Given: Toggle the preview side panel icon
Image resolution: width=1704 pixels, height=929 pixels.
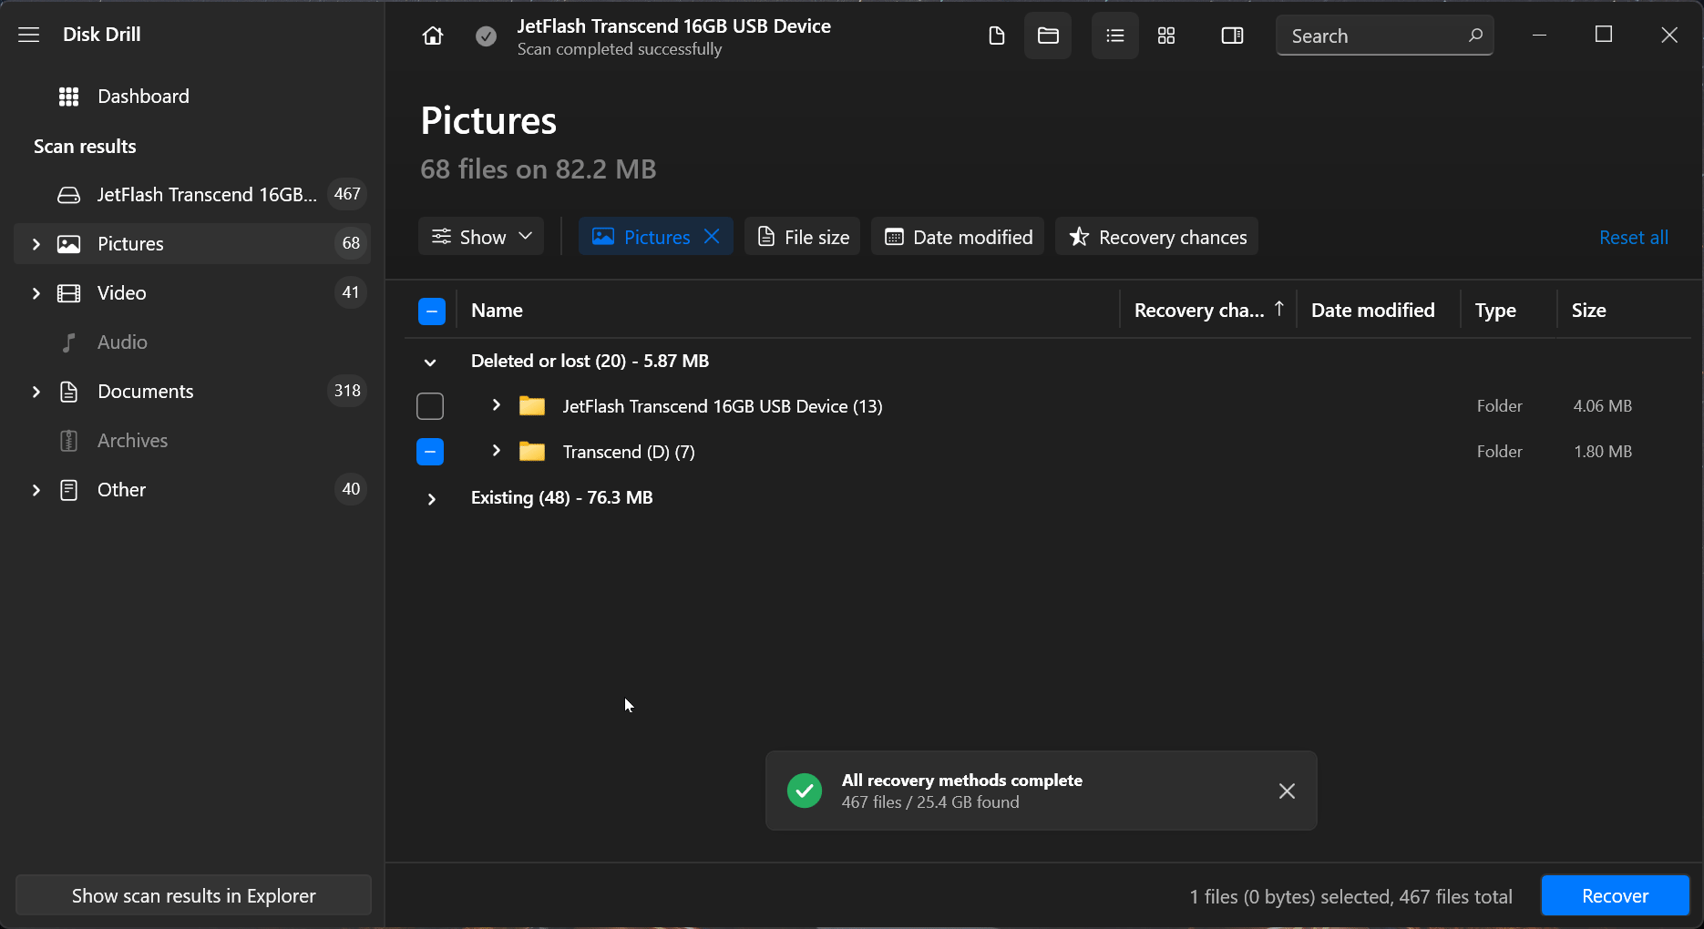Looking at the screenshot, I should tap(1232, 36).
